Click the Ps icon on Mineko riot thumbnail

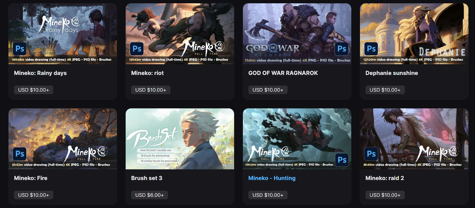pyautogui.click(x=137, y=49)
